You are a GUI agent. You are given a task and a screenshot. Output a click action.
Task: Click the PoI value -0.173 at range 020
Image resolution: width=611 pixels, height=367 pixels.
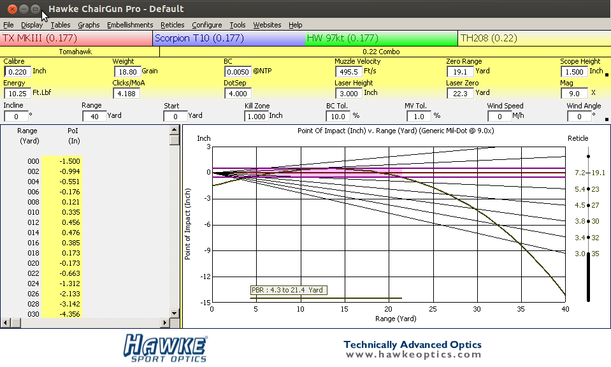69,263
